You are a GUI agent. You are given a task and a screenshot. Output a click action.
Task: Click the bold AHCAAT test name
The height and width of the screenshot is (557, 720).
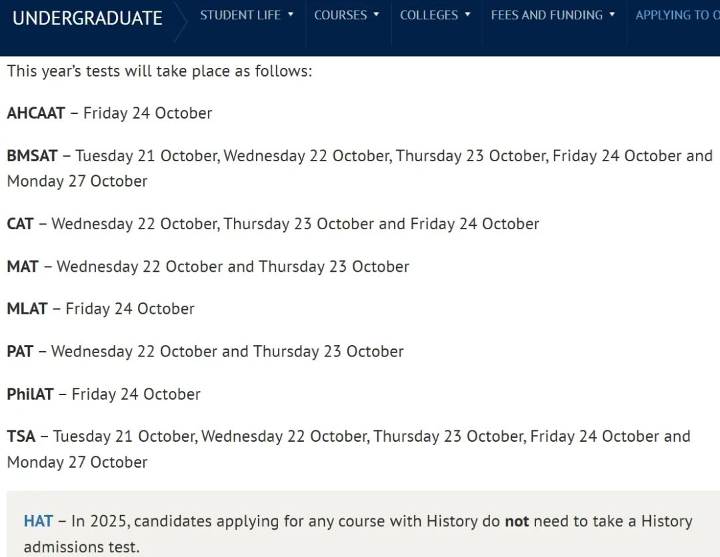point(36,113)
